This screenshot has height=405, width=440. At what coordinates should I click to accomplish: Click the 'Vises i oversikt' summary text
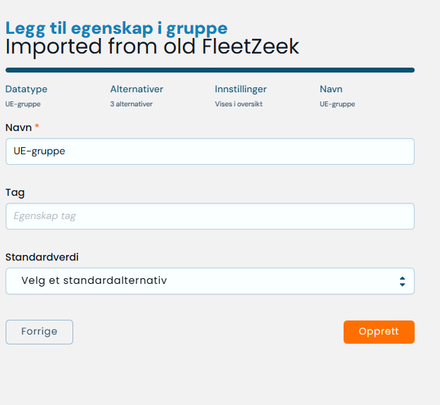[x=239, y=104]
